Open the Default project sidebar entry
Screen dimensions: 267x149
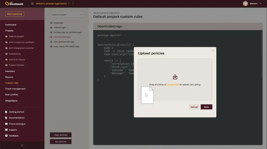pyautogui.click(x=16, y=36)
